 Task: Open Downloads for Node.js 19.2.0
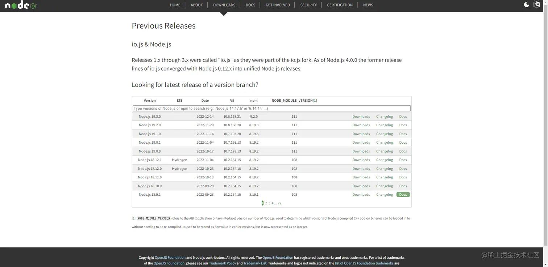361,125
